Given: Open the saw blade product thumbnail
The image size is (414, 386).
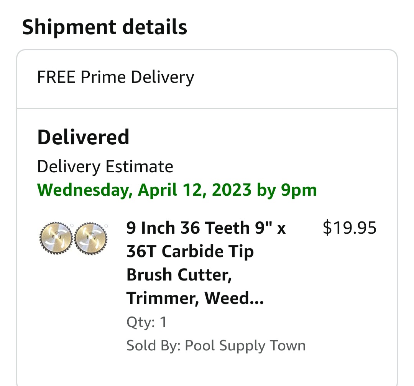Looking at the screenshot, I should click(74, 237).
